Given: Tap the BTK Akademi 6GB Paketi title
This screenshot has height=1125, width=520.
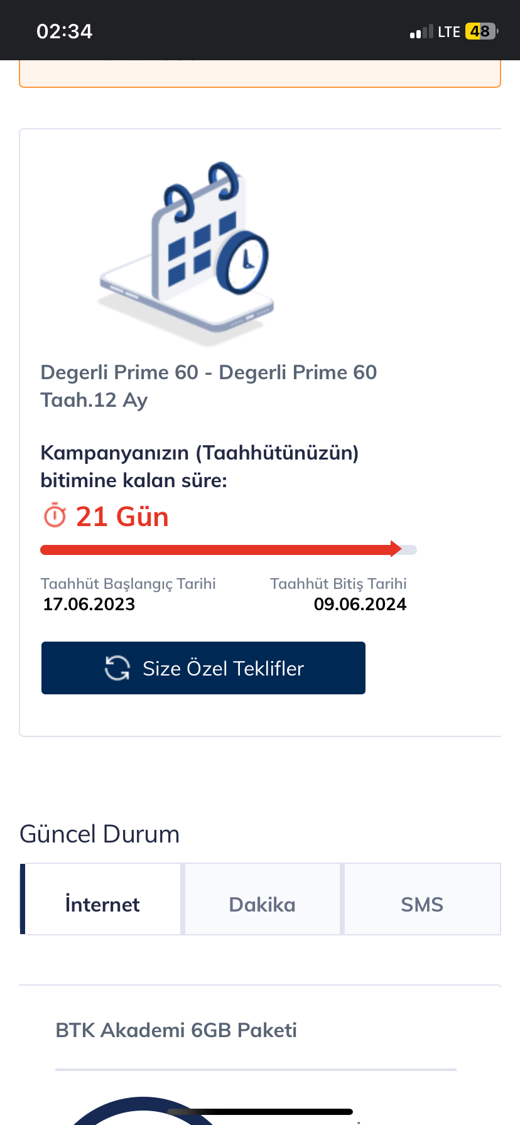Looking at the screenshot, I should 176,1030.
